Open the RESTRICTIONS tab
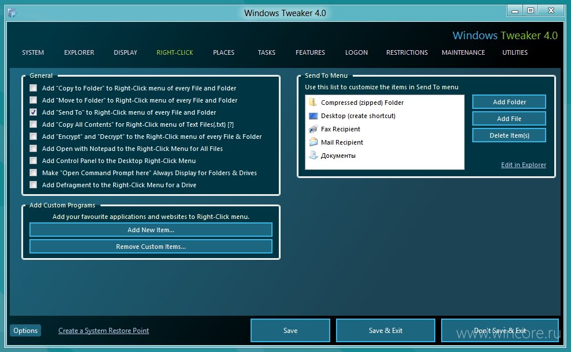The width and height of the screenshot is (571, 352). [407, 52]
